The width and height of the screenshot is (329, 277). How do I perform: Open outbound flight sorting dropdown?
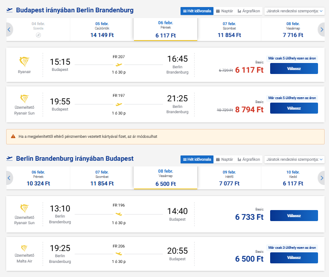point(294,11)
